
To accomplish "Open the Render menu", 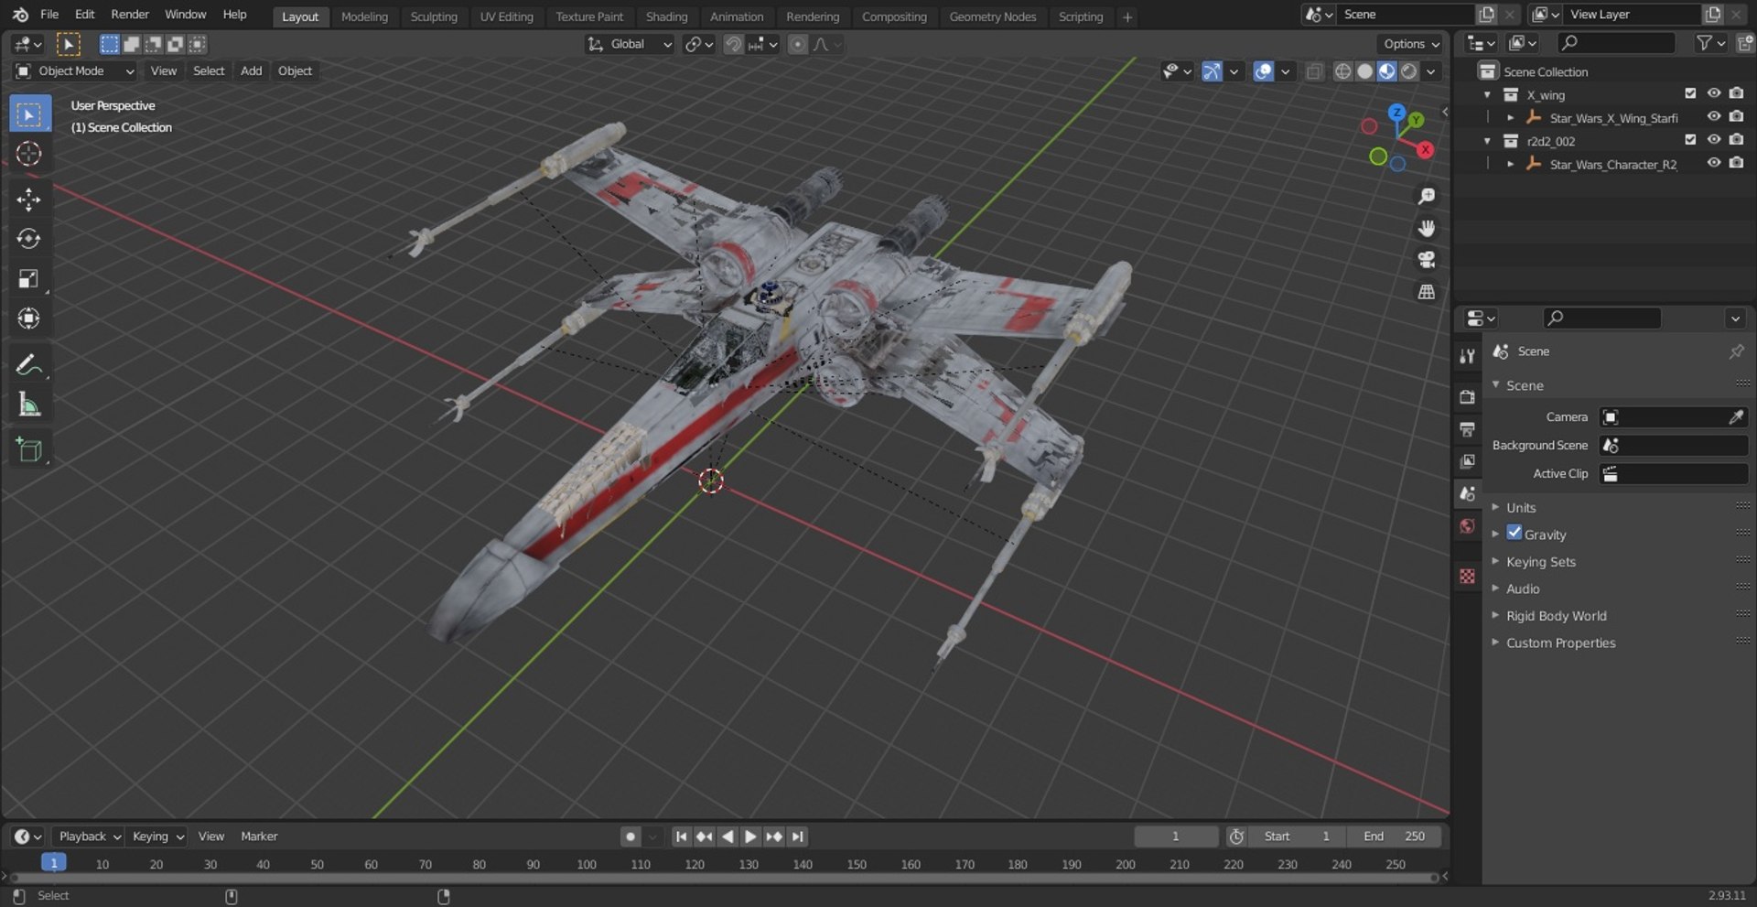I will click(x=130, y=15).
